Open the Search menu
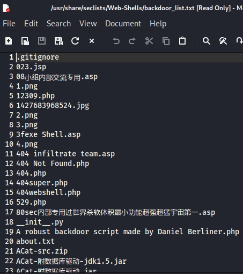Viewport: 243px width, 274px height. click(x=58, y=24)
